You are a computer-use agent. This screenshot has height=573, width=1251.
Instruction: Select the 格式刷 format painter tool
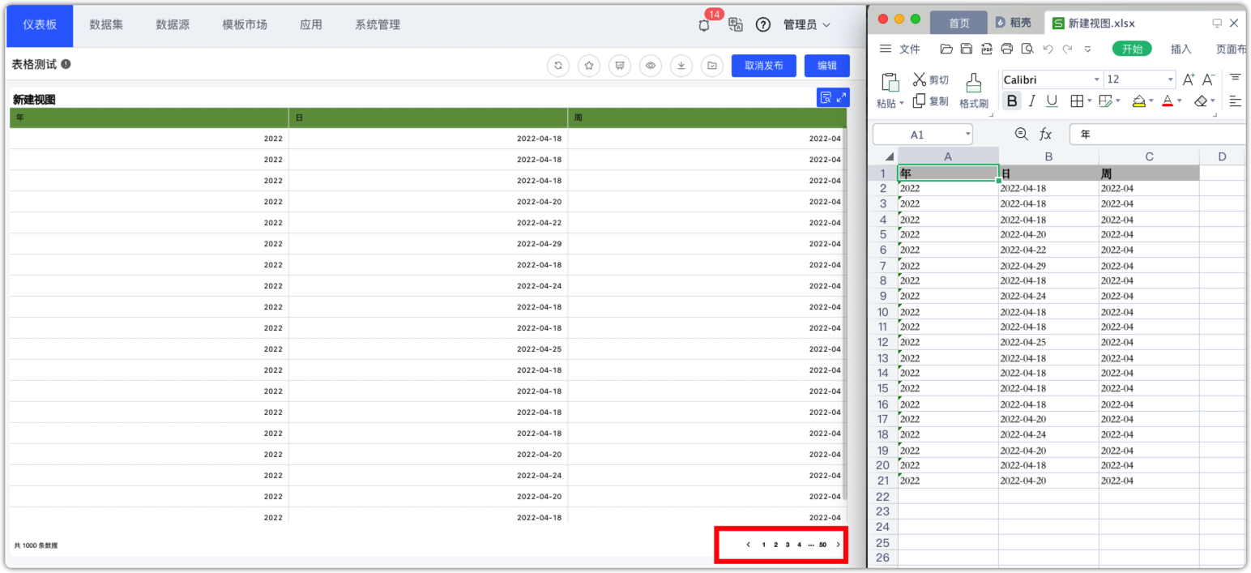pyautogui.click(x=973, y=89)
